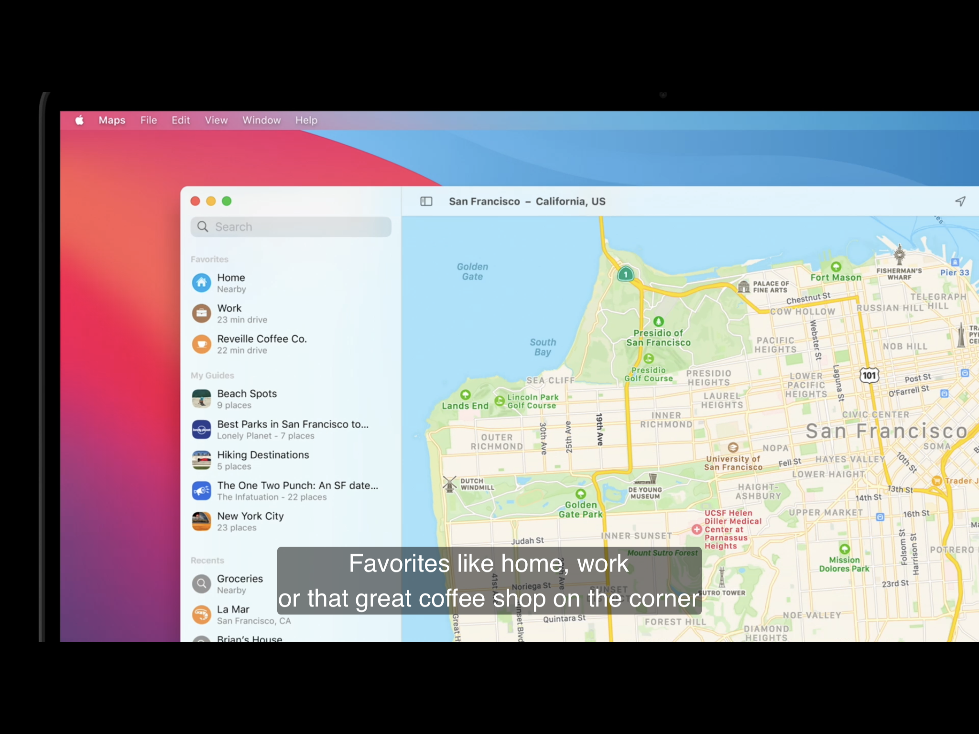Click "The Infatuation - 22 places" subtitle
Image resolution: width=979 pixels, height=734 pixels.
[272, 497]
